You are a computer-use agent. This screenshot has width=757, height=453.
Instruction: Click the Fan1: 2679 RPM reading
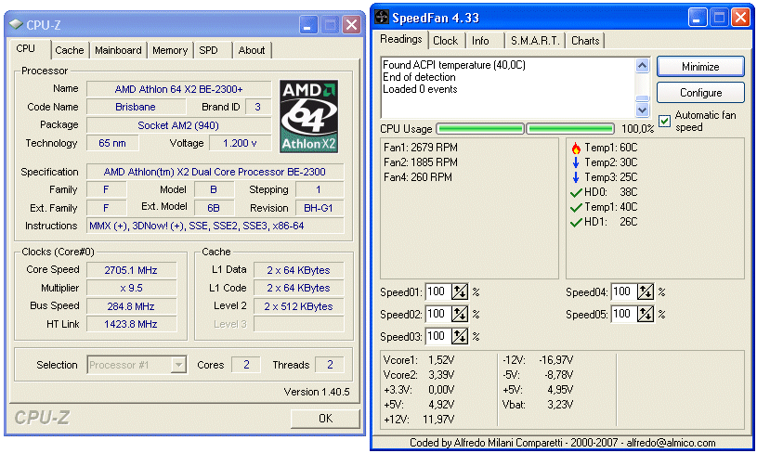pyautogui.click(x=421, y=148)
